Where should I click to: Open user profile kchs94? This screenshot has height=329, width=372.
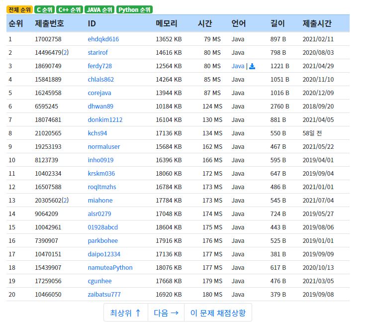(x=97, y=133)
